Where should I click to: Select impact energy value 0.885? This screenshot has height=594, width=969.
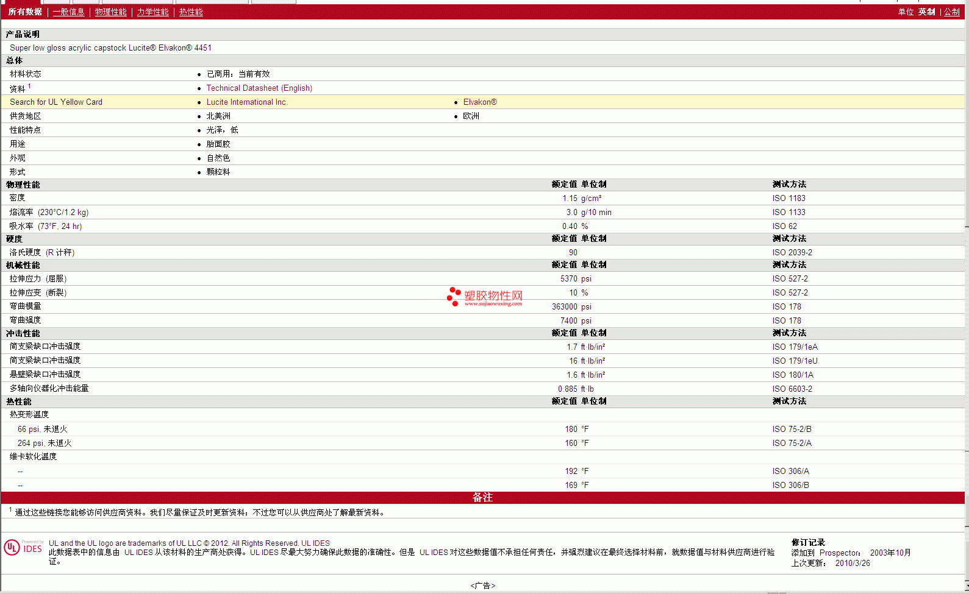click(x=567, y=389)
